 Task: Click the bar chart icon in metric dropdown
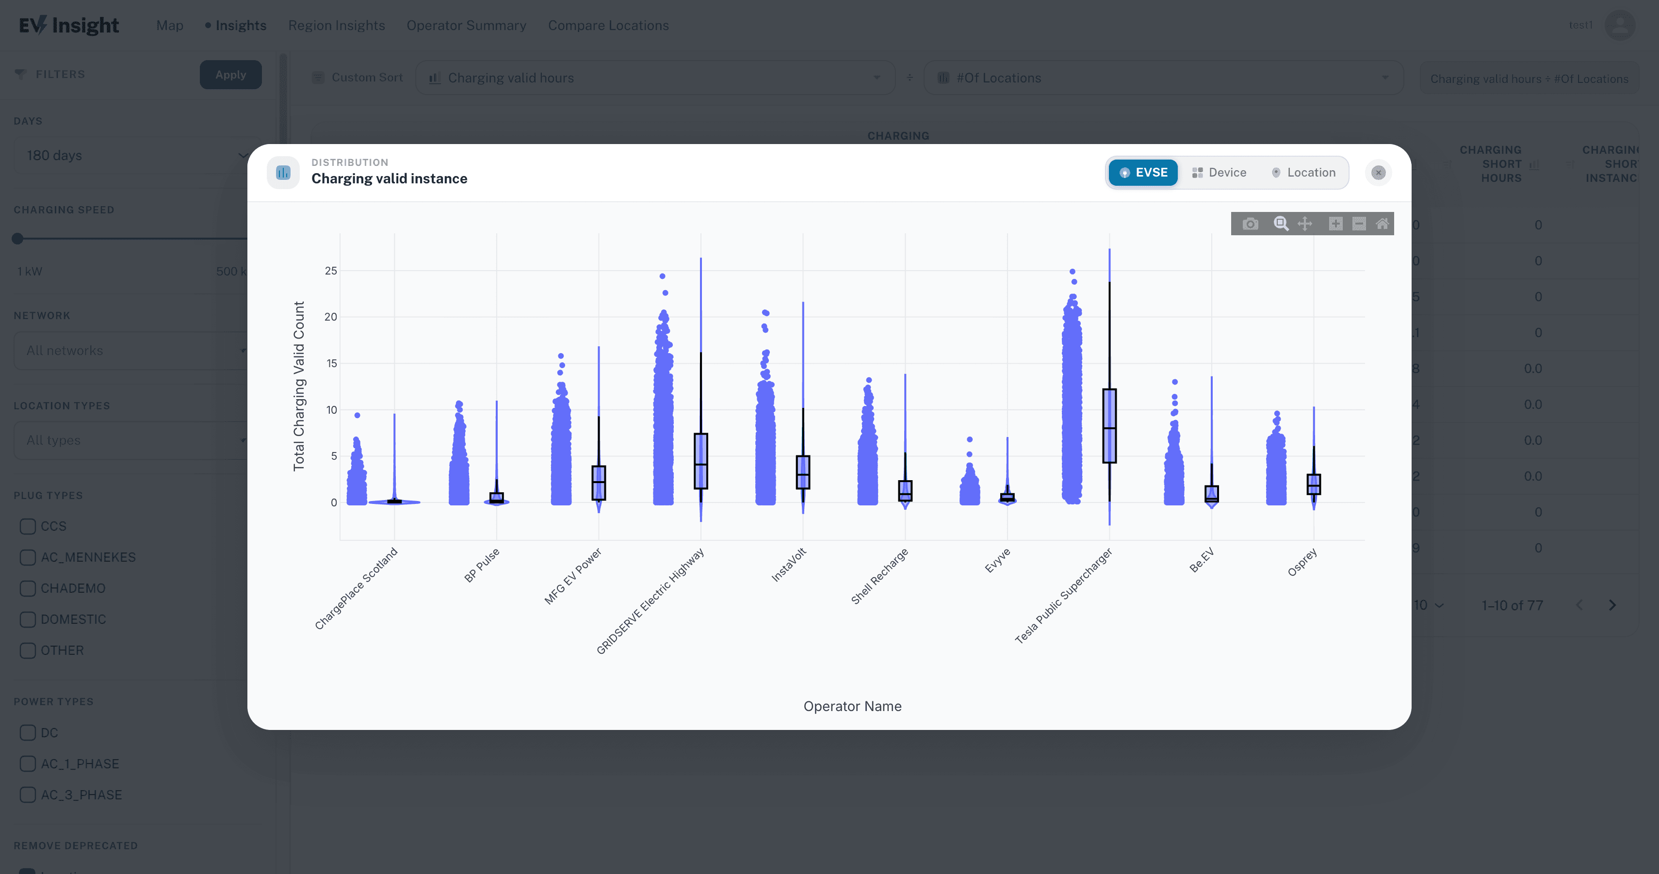[x=435, y=78]
